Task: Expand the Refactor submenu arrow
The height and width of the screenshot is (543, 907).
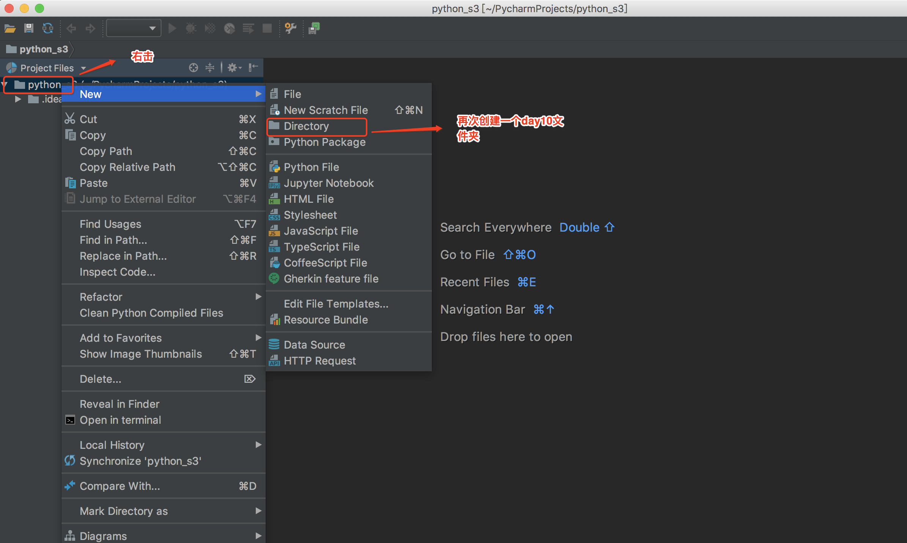Action: click(258, 297)
